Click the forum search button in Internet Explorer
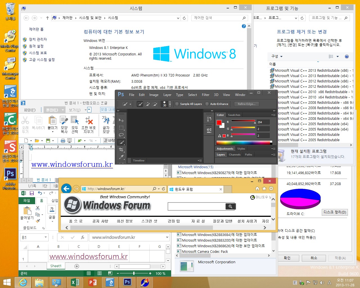The image size is (360, 288). (230, 206)
